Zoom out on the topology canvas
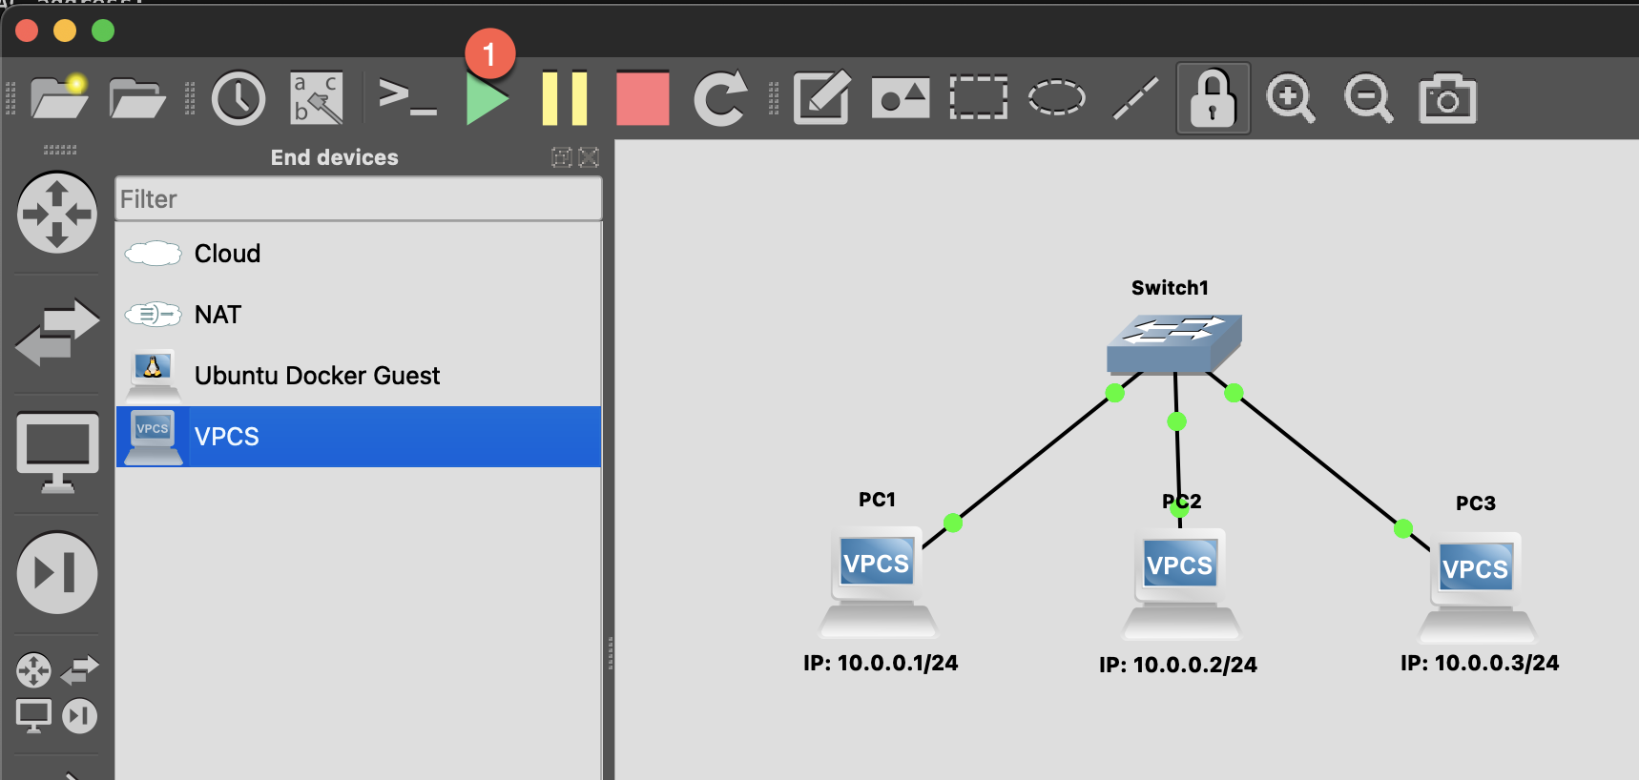Screen dimensions: 1639x780 [x=1368, y=99]
